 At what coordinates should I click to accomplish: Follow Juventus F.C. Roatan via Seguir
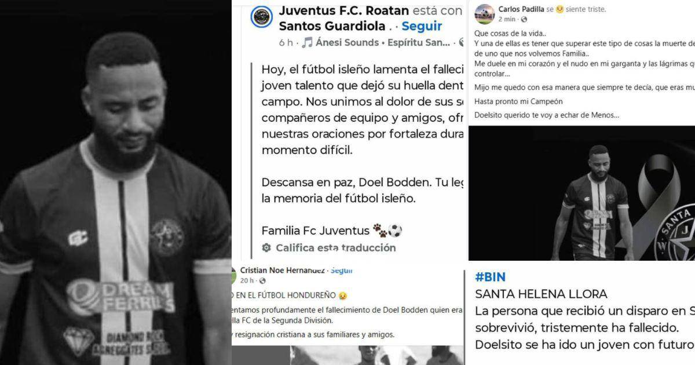pyautogui.click(x=422, y=26)
